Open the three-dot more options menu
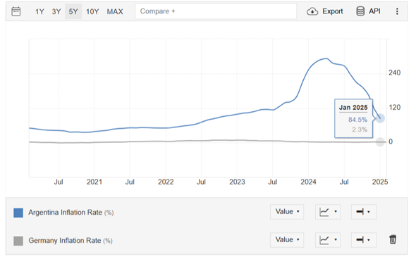 tap(397, 11)
